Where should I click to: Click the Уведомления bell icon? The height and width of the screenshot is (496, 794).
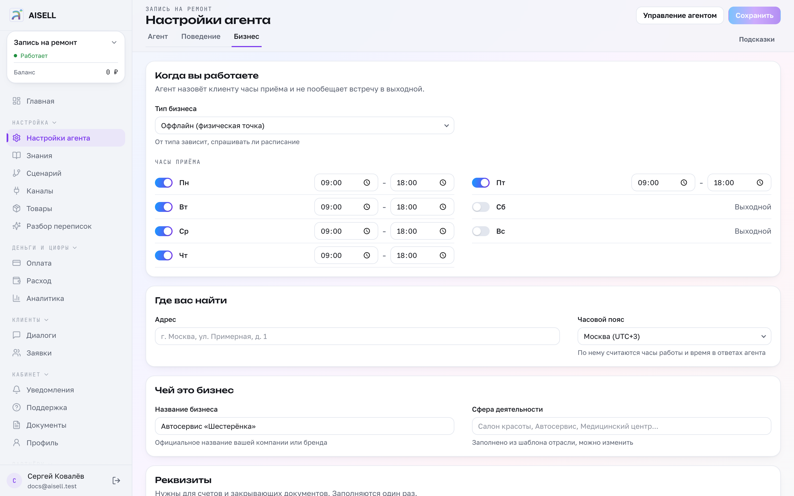(x=17, y=390)
